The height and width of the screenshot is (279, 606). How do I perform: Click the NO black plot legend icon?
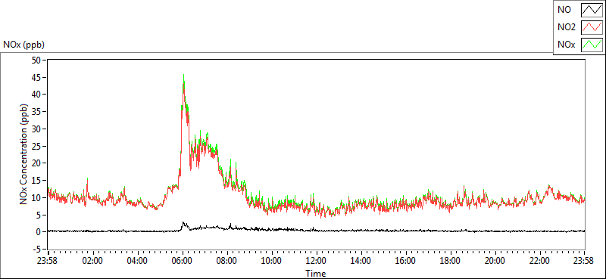click(592, 10)
